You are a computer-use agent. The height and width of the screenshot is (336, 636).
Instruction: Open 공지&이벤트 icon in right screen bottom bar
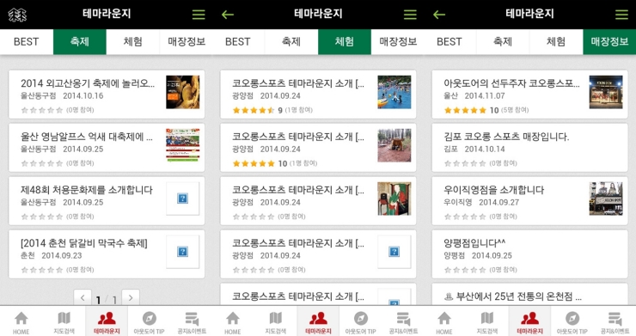(x=615, y=323)
